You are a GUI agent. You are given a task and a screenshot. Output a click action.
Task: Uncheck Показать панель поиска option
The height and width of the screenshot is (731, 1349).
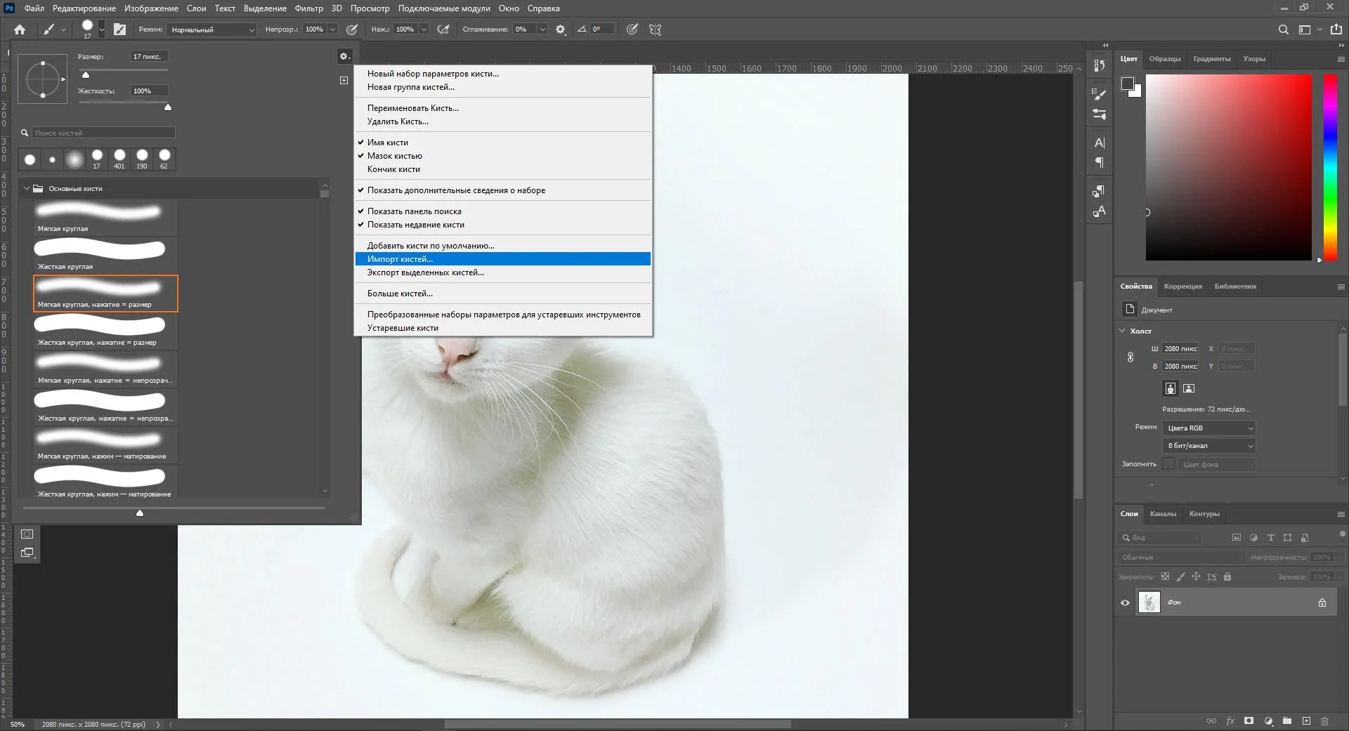click(414, 211)
